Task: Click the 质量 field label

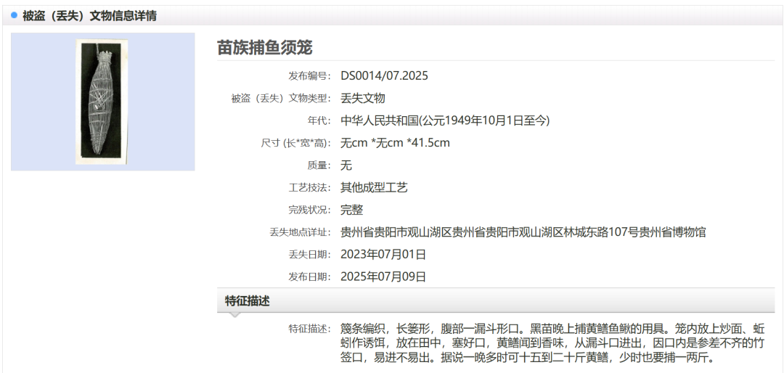Action: 320,165
